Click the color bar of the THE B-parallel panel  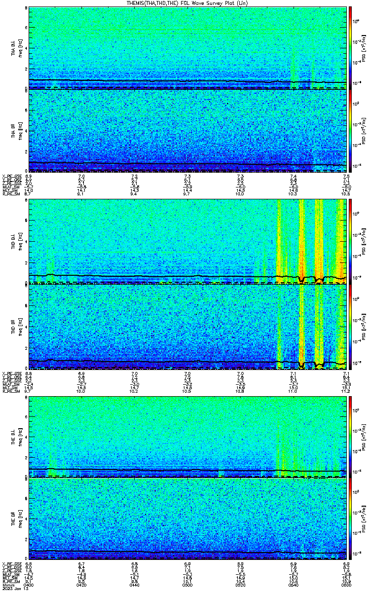(350, 519)
